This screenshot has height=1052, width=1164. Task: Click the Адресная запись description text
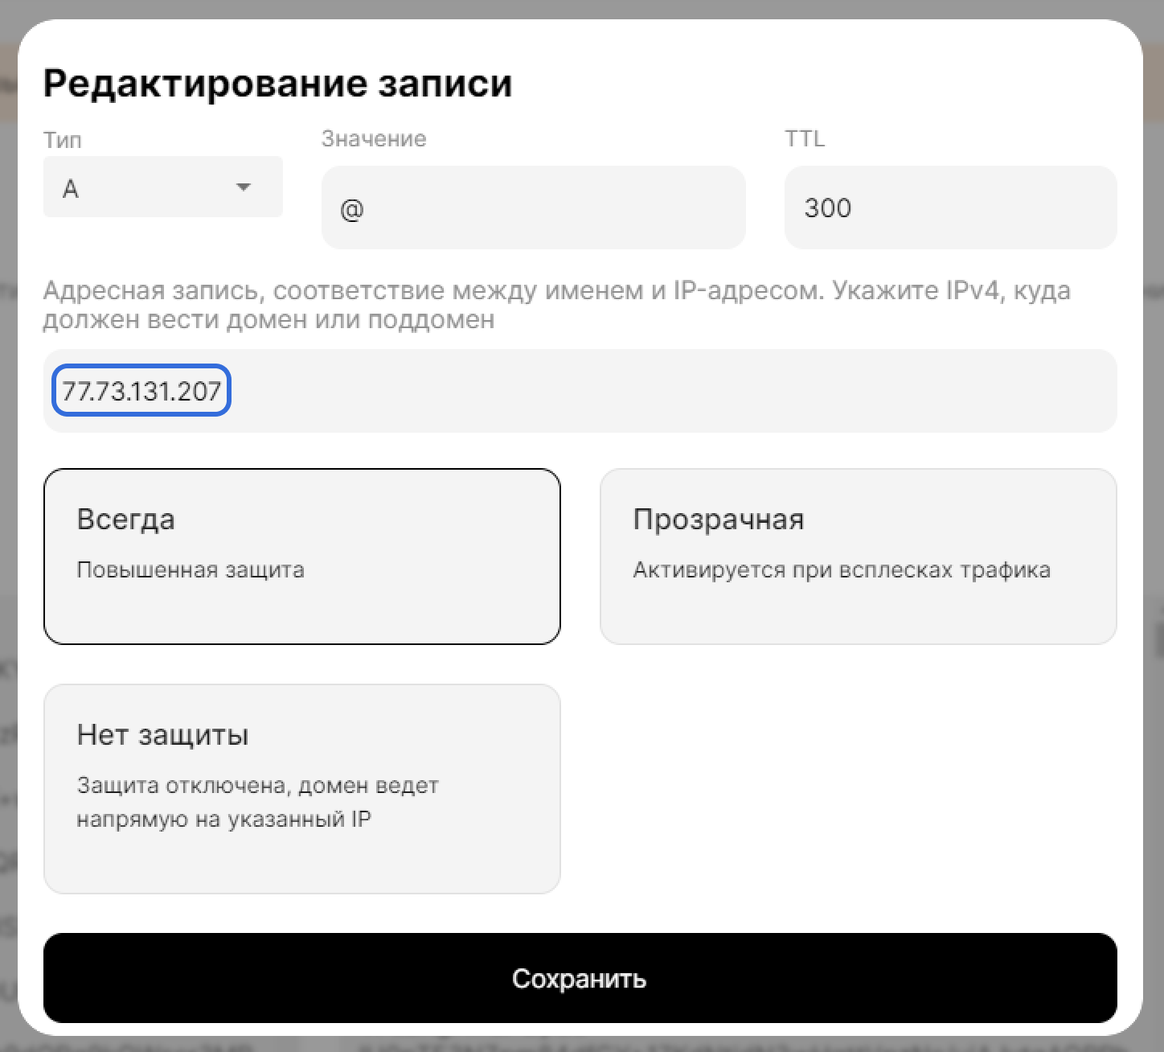point(556,305)
